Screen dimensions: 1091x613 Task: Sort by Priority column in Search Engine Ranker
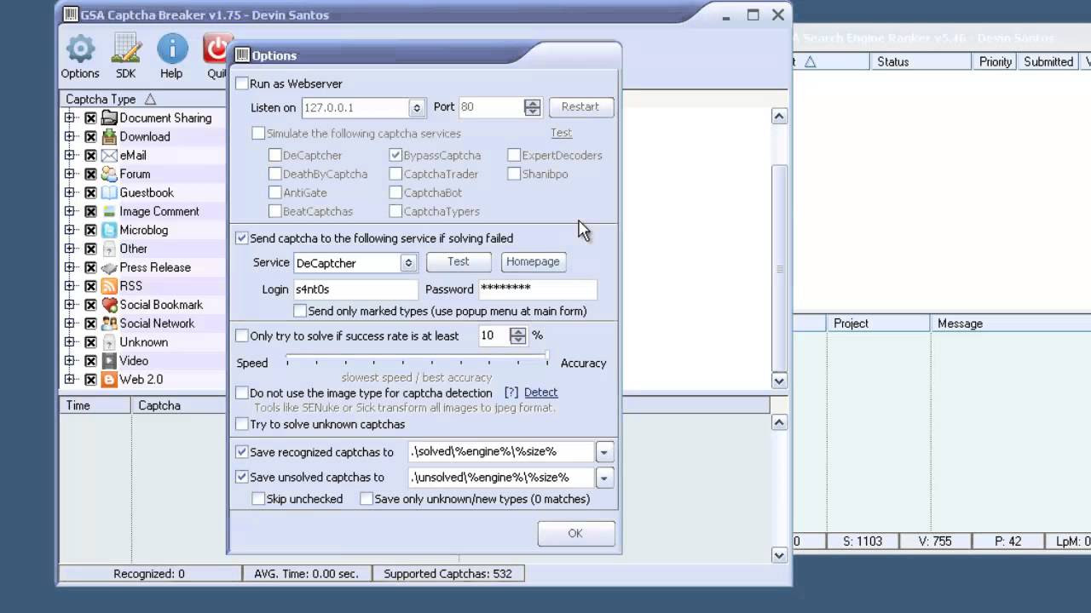pos(996,61)
